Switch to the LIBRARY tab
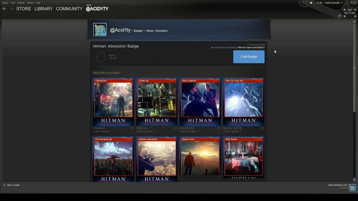The height and width of the screenshot is (201, 358). (43, 9)
